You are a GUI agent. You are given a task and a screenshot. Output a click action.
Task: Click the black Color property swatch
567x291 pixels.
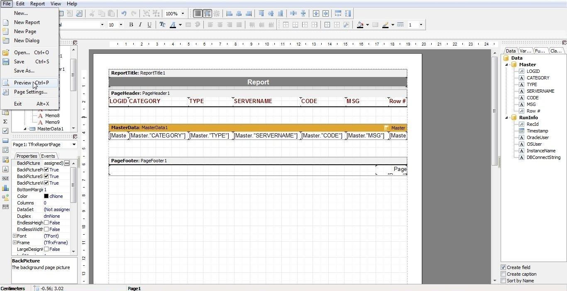tap(46, 196)
